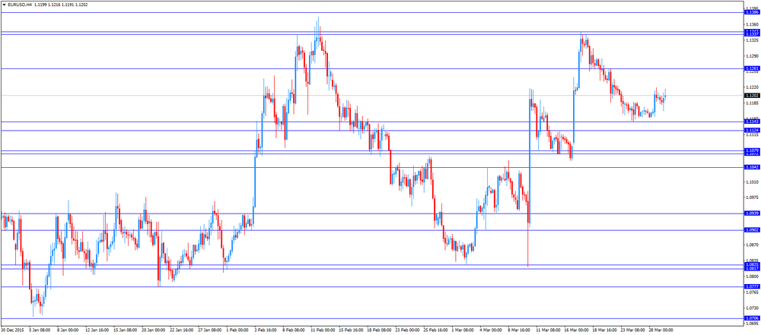Click the 30 Dec 2015 date label
Viewport: 761px width, 335px height.
tap(11, 330)
